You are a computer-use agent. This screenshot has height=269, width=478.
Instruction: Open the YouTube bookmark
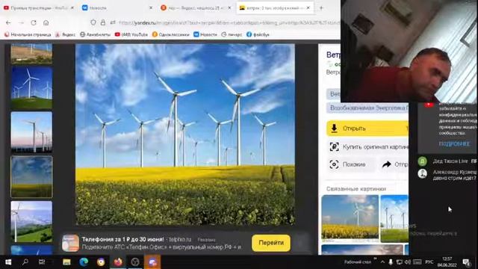click(131, 34)
